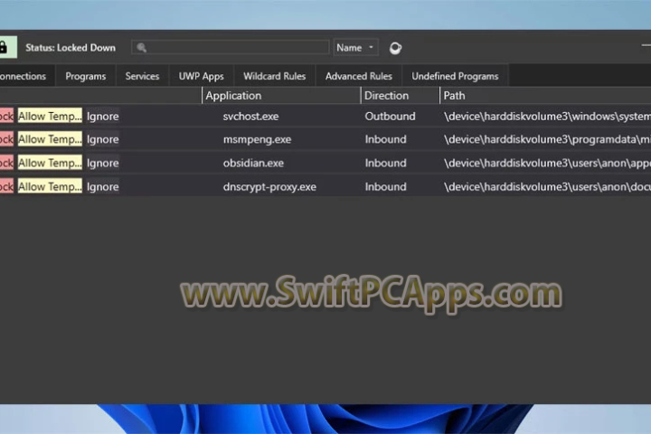Select the Undefined Programs tab
Screen dimensions: 651x434
[455, 76]
